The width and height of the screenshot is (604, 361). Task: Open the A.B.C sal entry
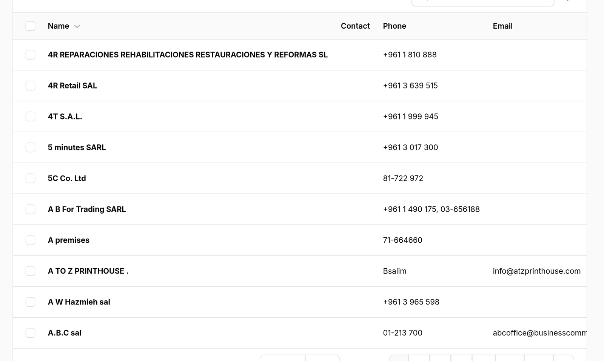point(65,333)
